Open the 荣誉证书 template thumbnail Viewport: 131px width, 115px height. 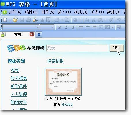tap(63, 82)
